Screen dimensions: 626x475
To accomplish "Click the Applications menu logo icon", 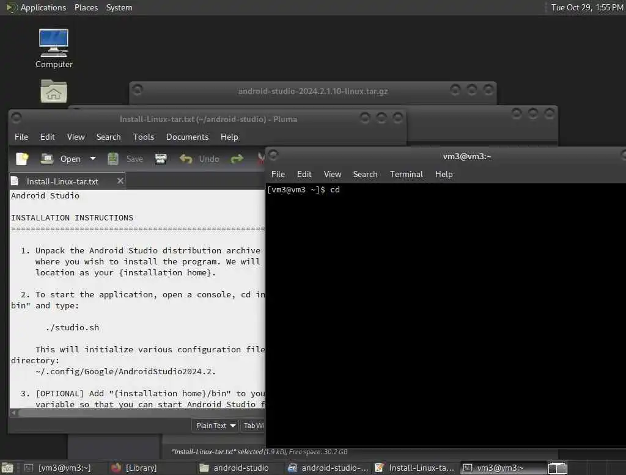I will [x=11, y=7].
